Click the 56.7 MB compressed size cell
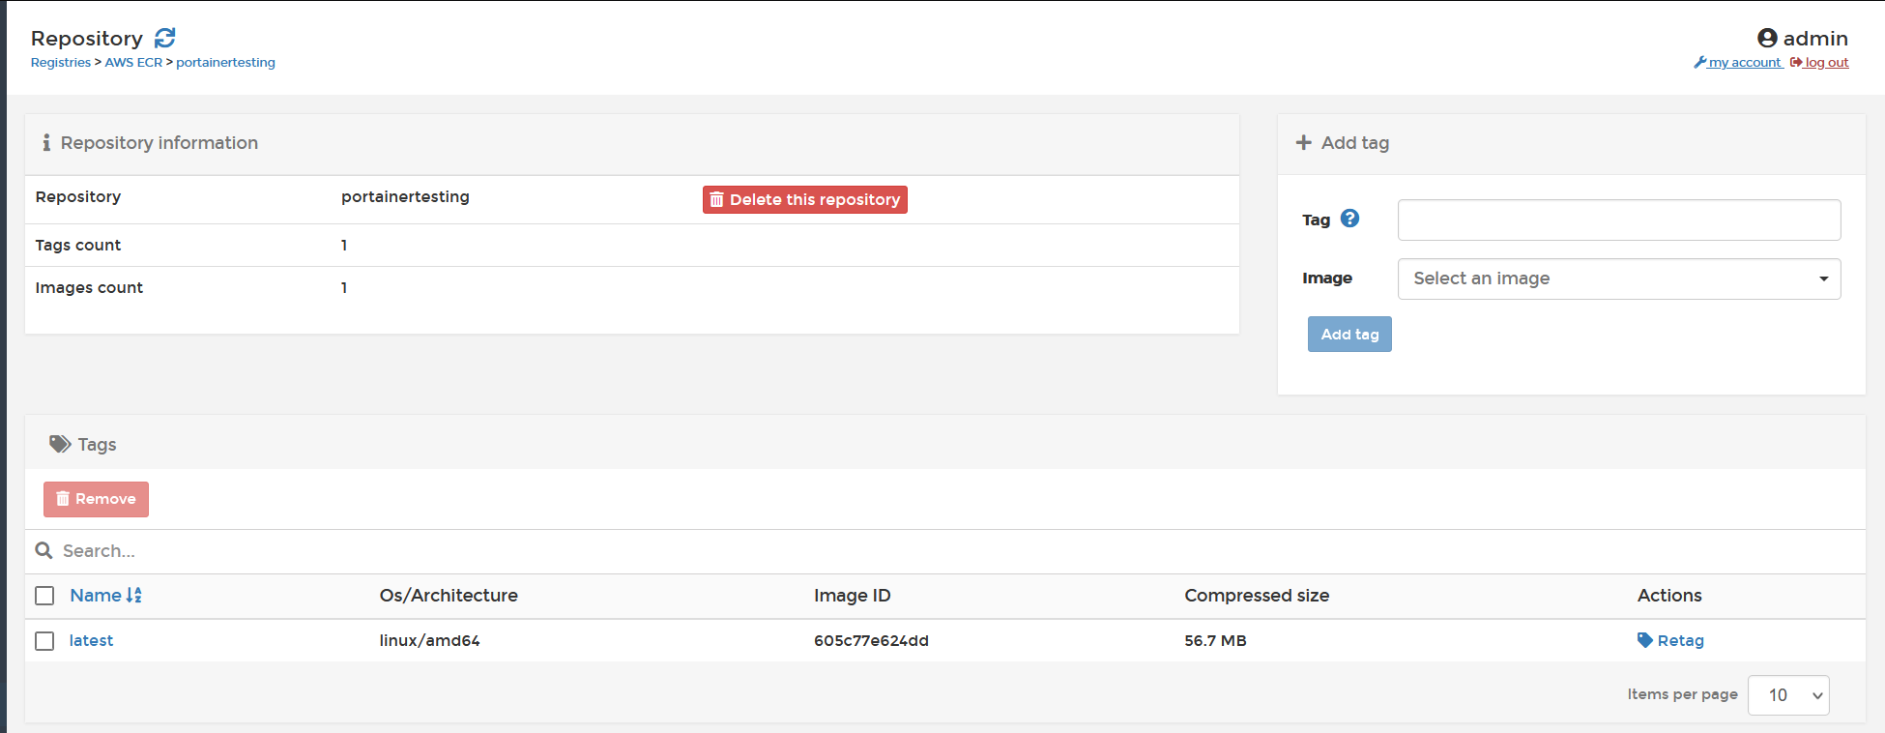The width and height of the screenshot is (1885, 733). point(1215,640)
